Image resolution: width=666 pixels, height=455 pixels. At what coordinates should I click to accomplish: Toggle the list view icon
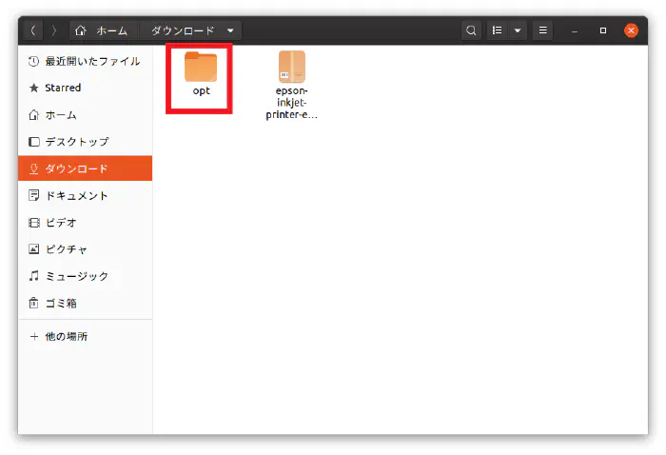pos(497,30)
